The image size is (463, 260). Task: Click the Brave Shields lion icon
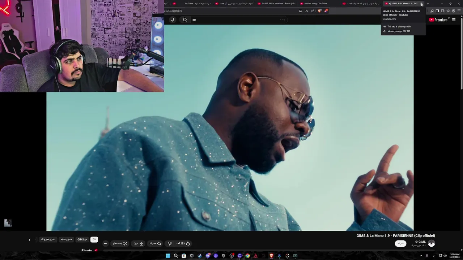320,11
